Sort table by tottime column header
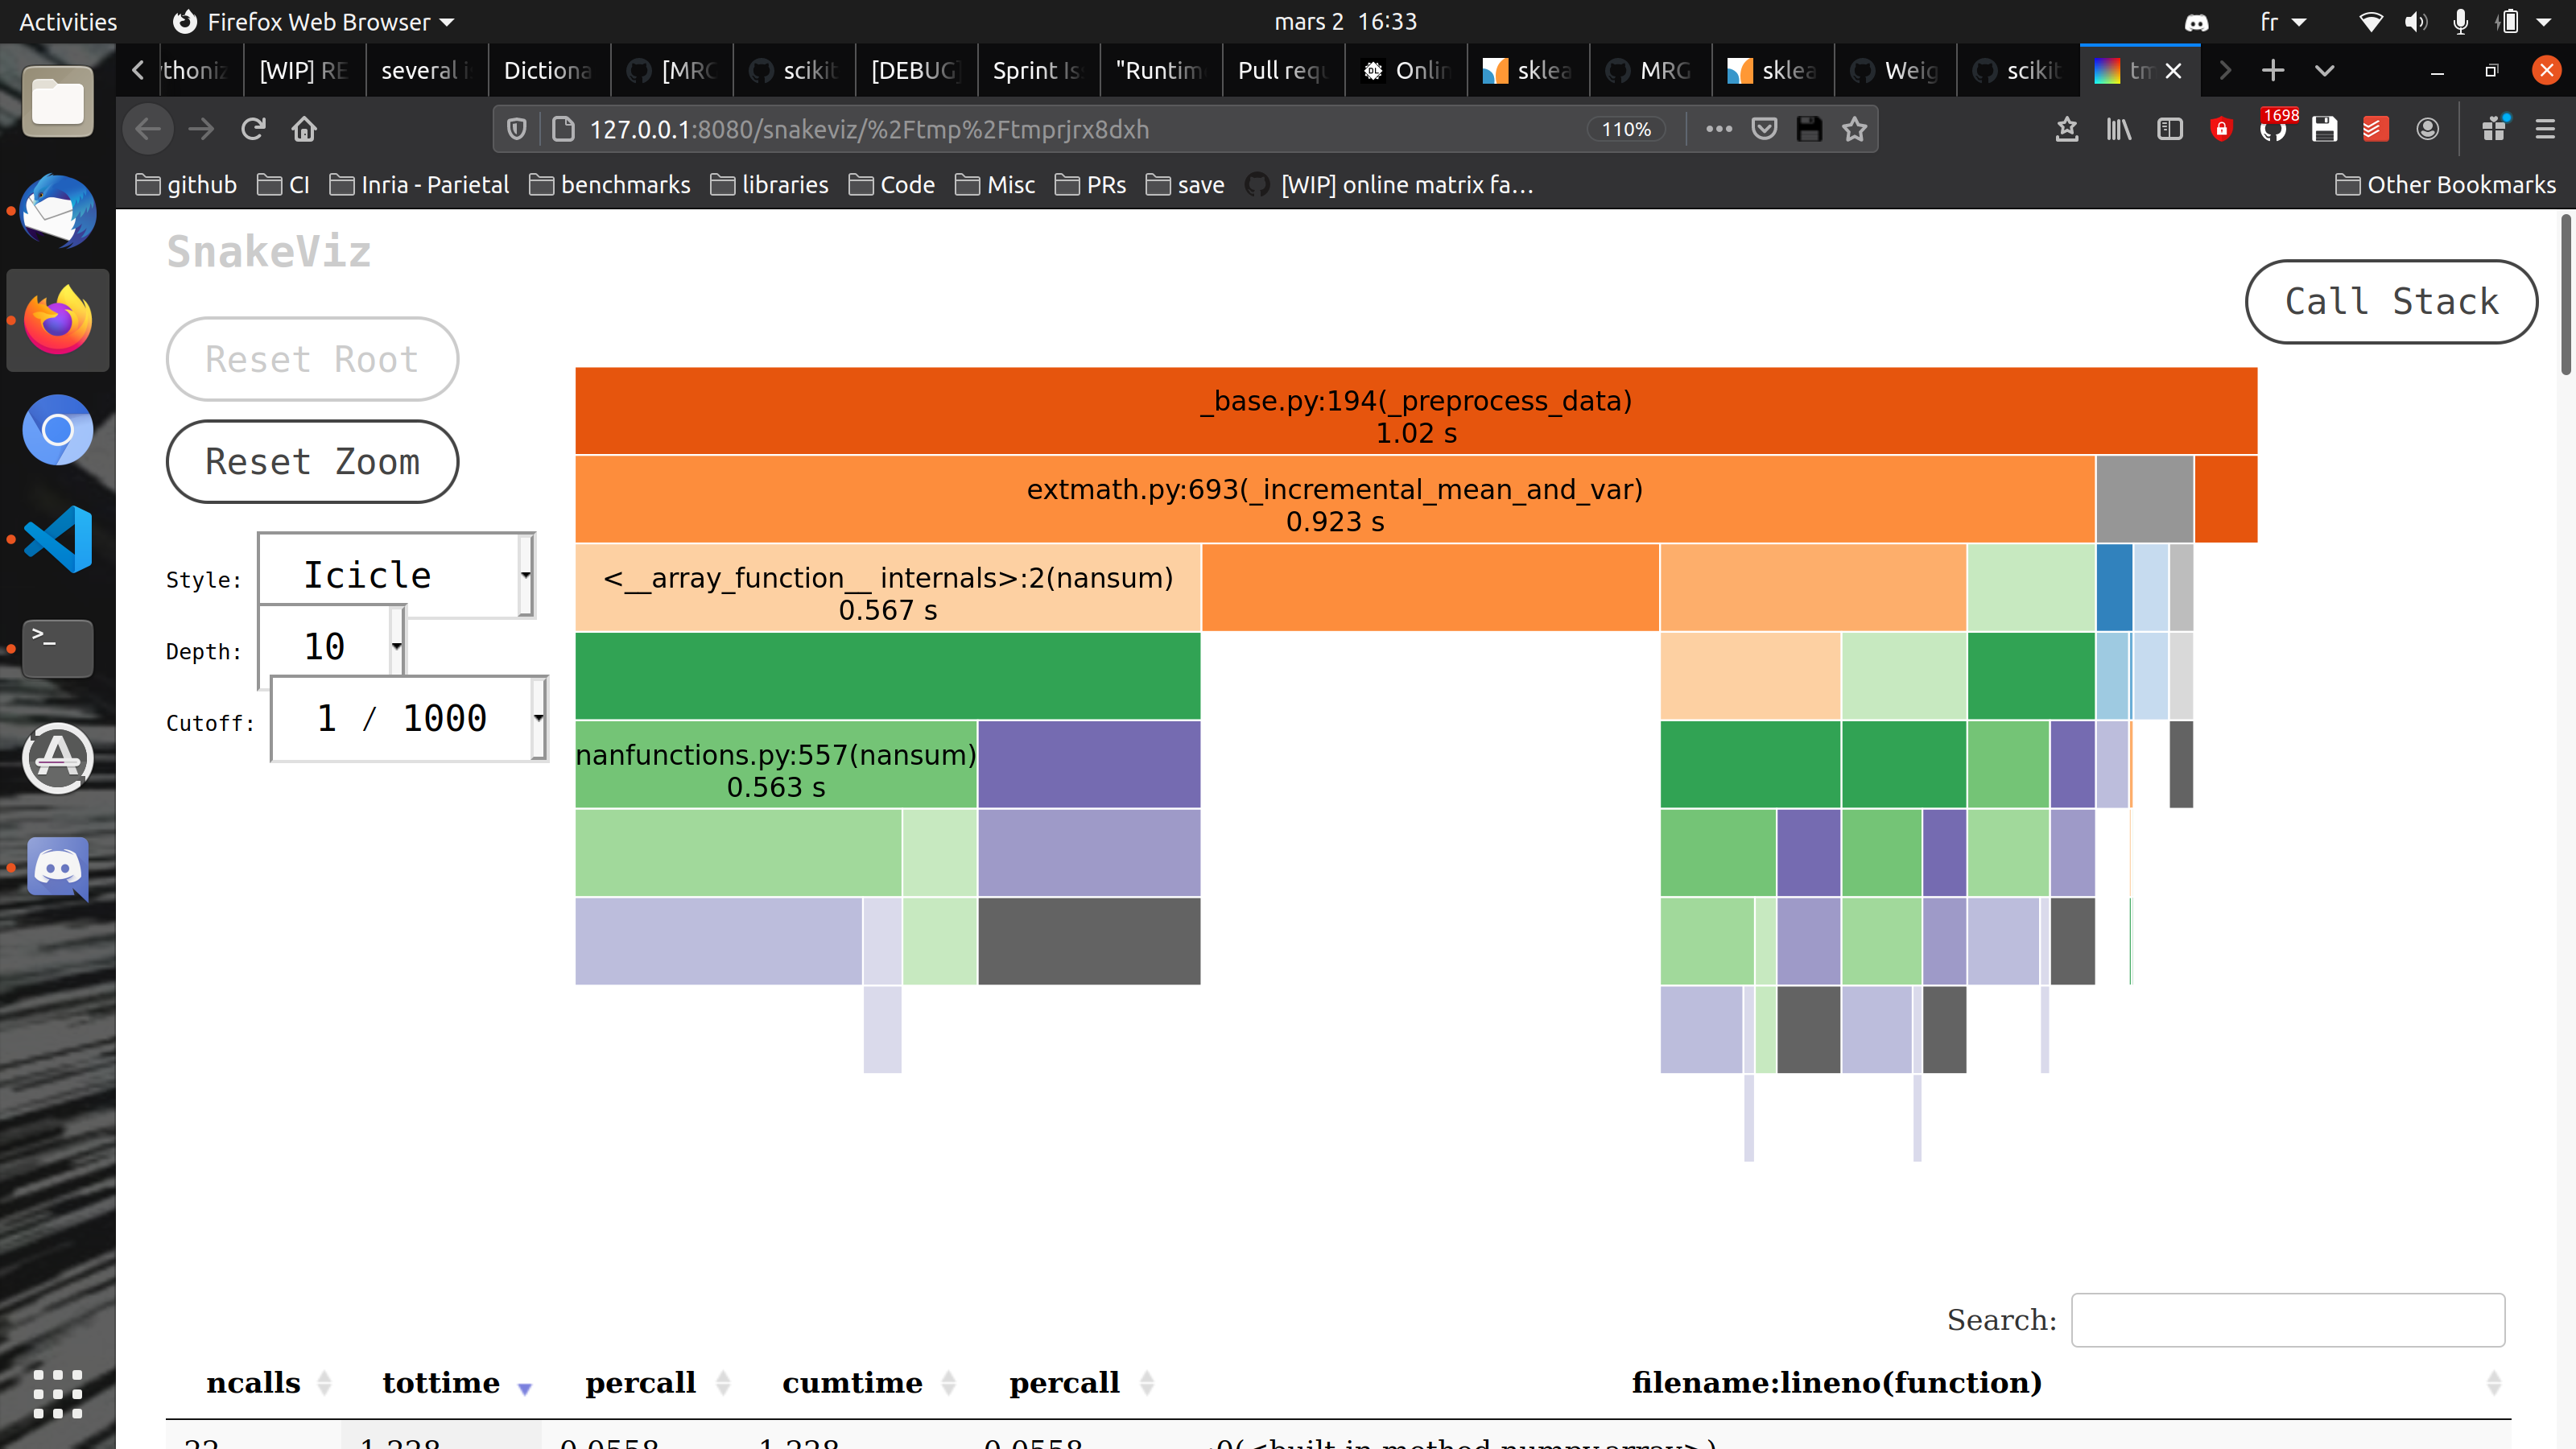Image resolution: width=2576 pixels, height=1449 pixels. point(441,1382)
